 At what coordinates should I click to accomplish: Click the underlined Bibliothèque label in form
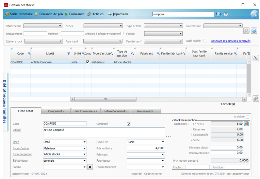pos(20,161)
